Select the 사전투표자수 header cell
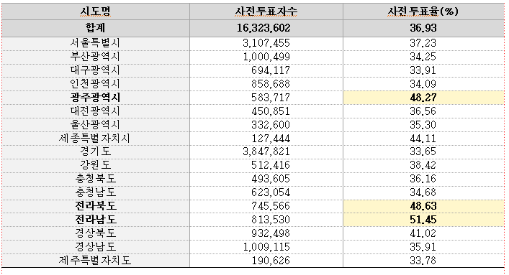The height and width of the screenshot is (275, 509). [266, 11]
